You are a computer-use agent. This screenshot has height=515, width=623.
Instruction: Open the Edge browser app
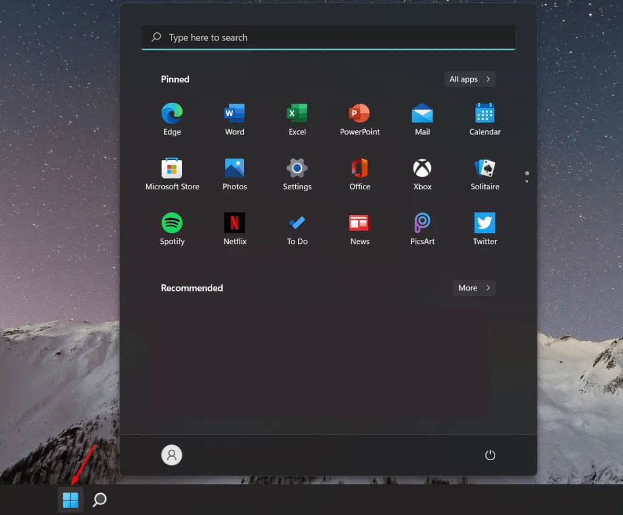point(172,119)
